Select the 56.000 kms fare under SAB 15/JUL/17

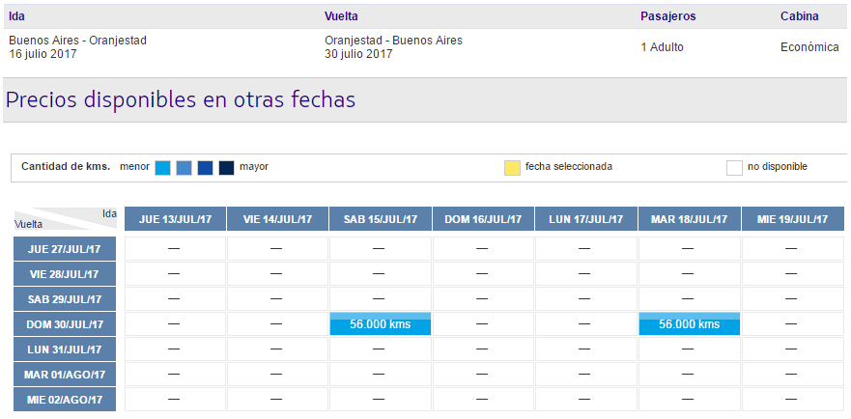click(381, 324)
